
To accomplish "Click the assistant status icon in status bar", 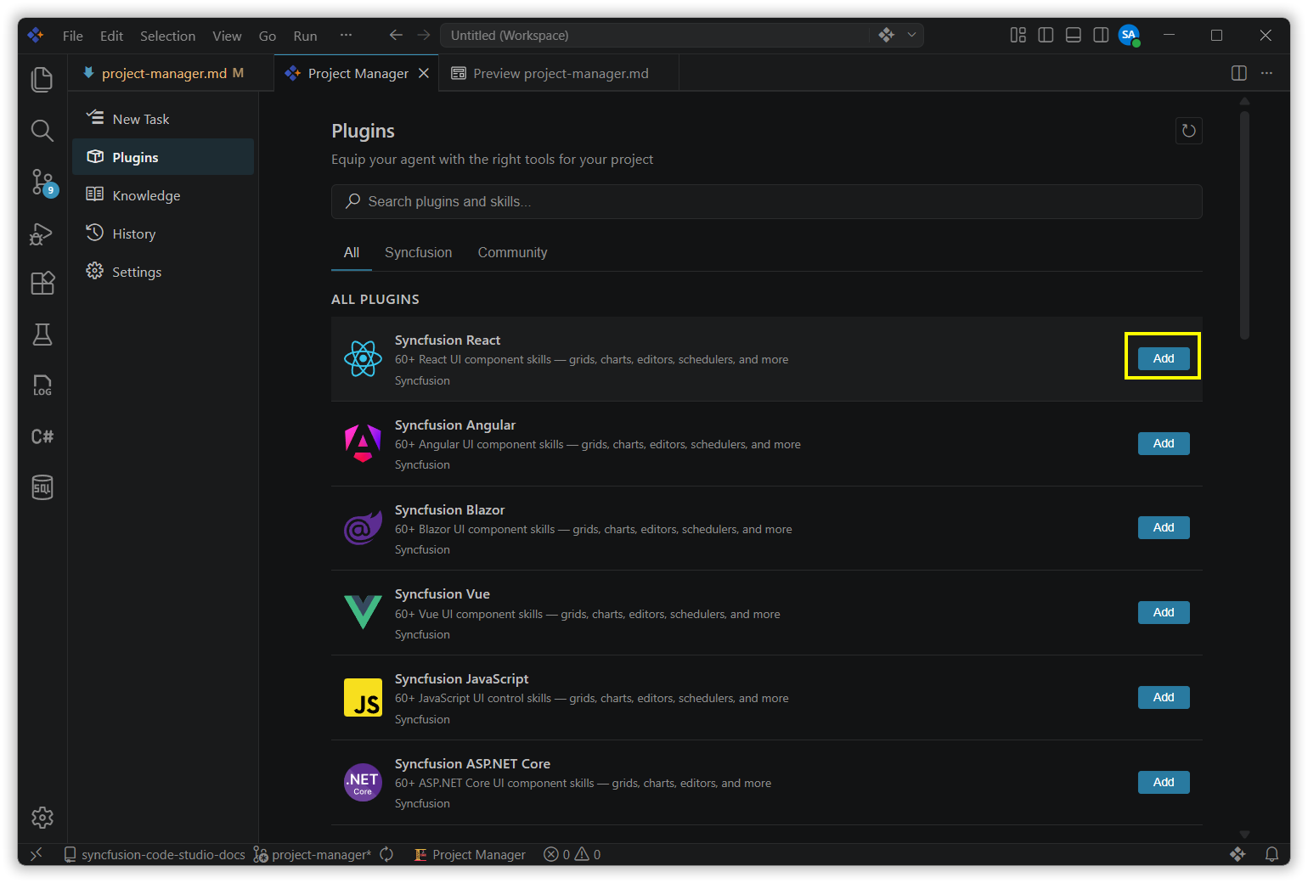I will pyautogui.click(x=1238, y=854).
